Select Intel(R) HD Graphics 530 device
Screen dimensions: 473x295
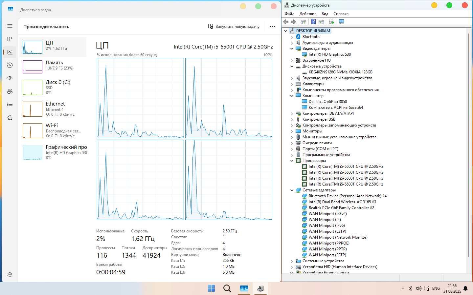(x=329, y=54)
